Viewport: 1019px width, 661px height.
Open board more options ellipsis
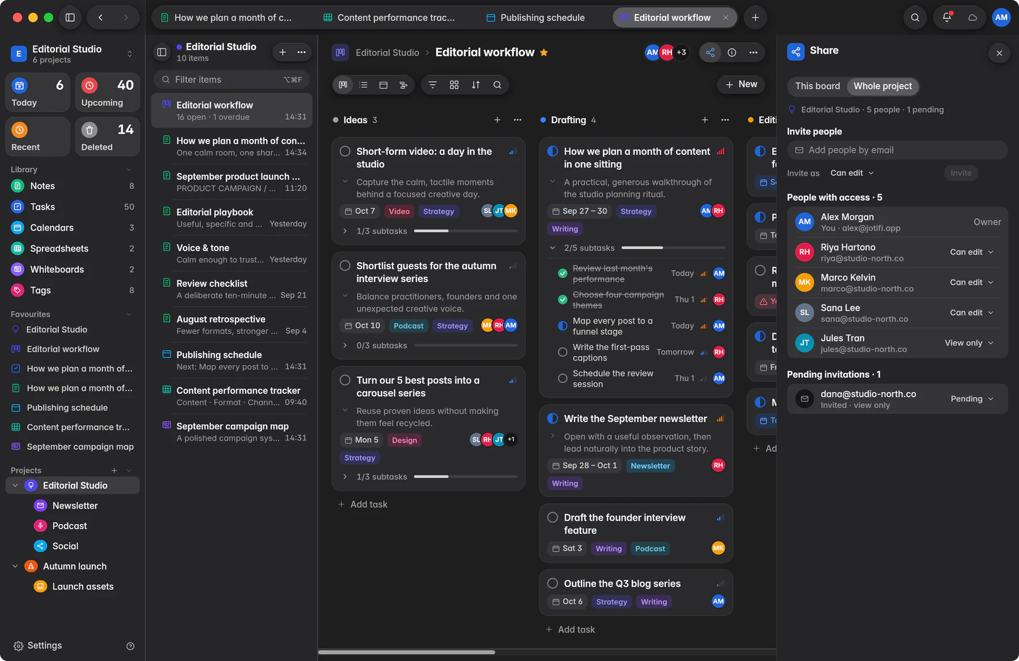coord(753,53)
